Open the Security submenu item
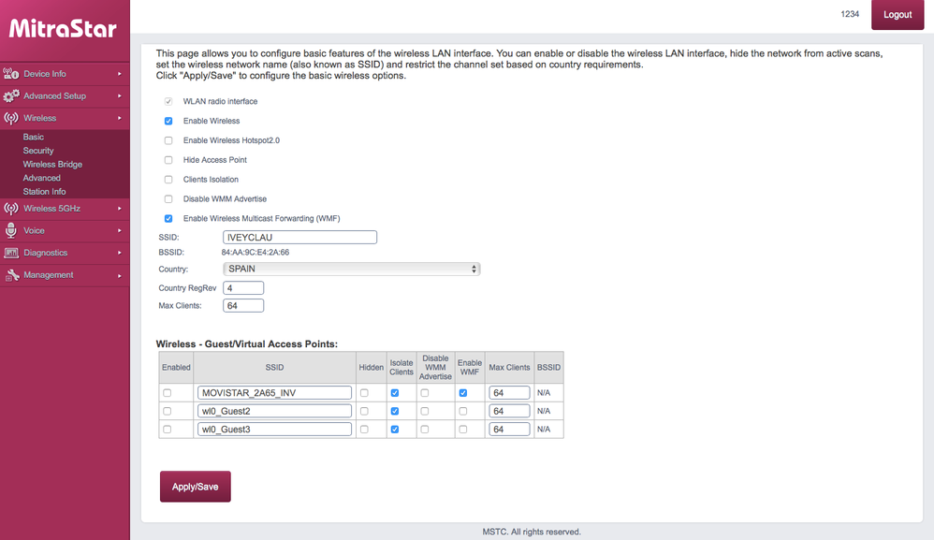 (38, 151)
